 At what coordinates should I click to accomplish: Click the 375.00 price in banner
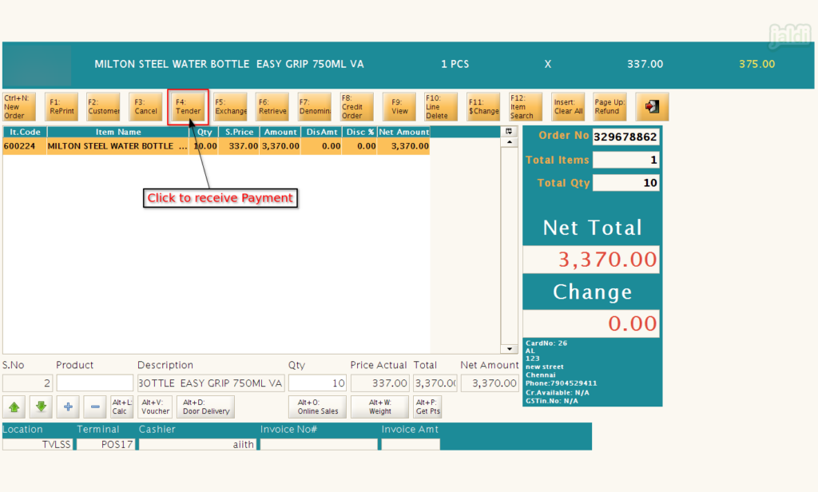point(757,64)
